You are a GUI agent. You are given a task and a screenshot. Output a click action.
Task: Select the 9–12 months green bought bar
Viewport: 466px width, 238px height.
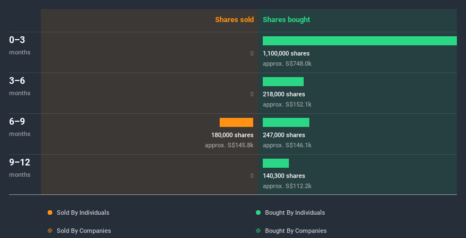(276, 163)
